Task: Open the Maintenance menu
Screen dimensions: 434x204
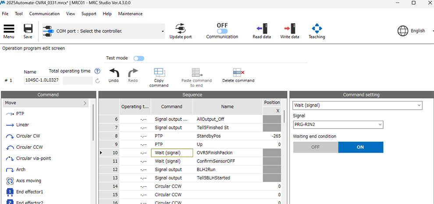Action: 130,14
